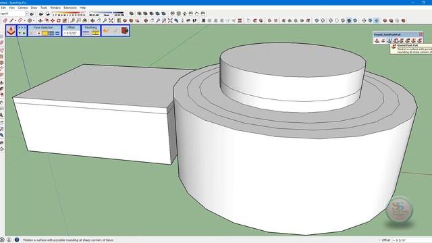The width and height of the screenshot is (432, 243).
Task: Open the Camera menu
Action: (x=23, y=7)
